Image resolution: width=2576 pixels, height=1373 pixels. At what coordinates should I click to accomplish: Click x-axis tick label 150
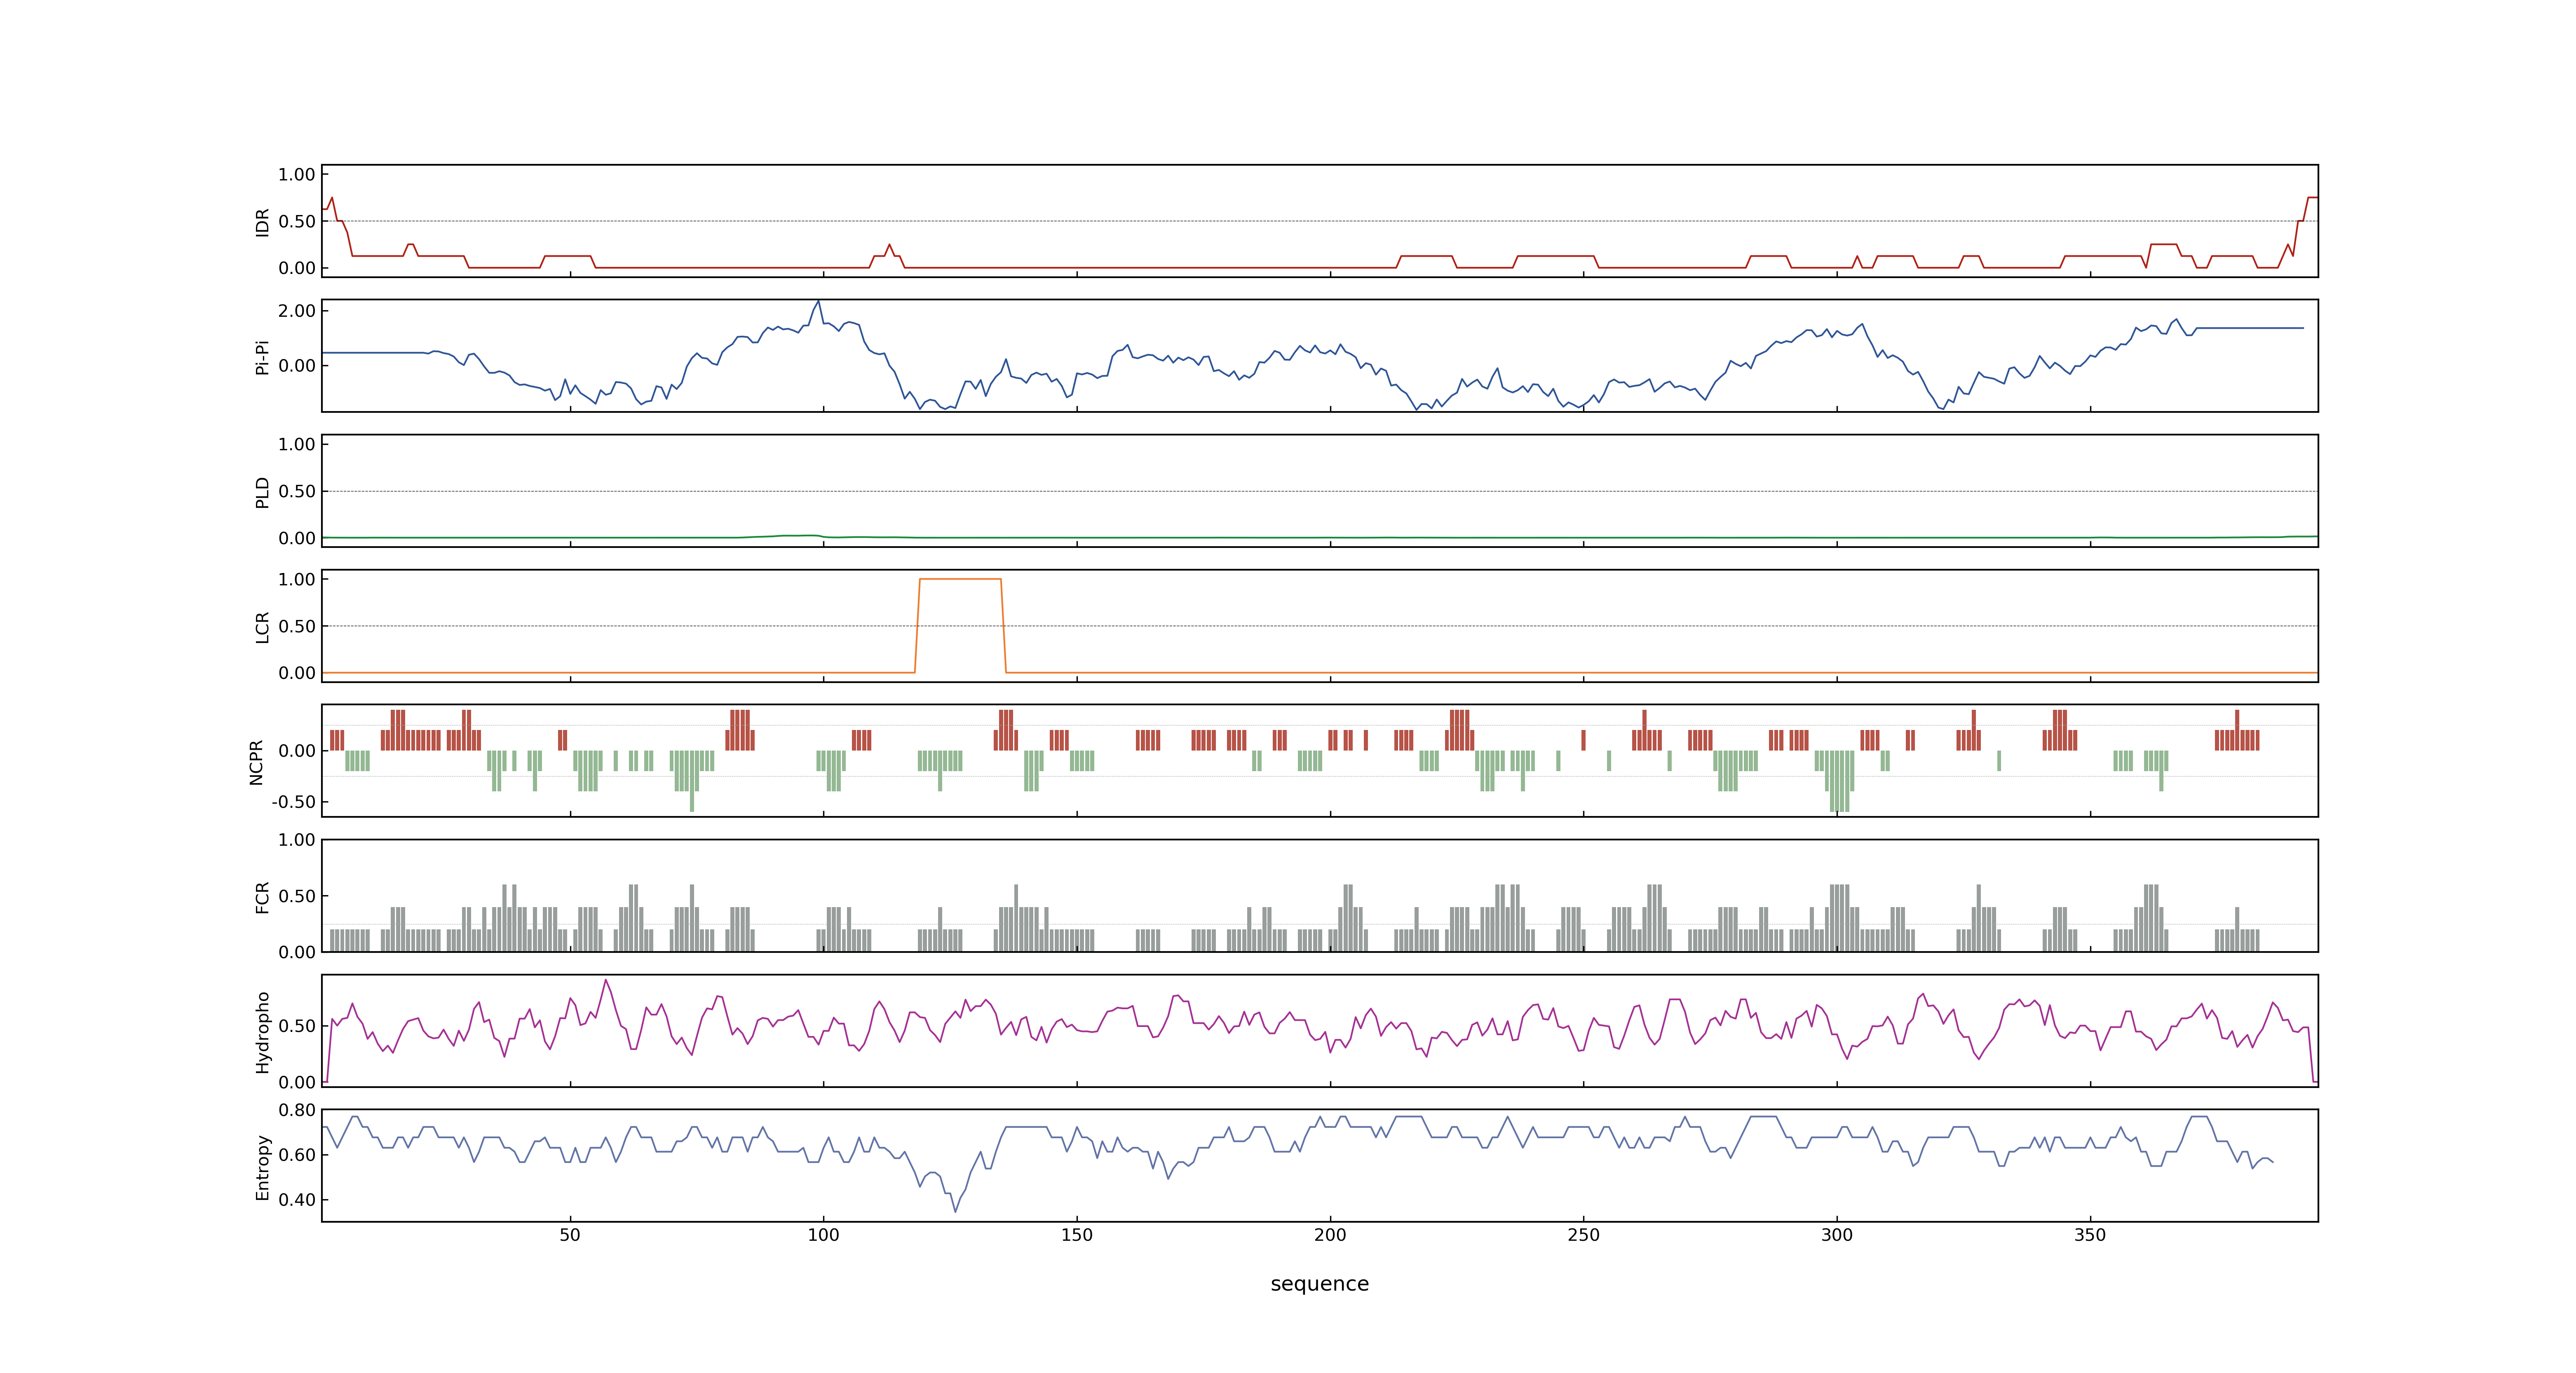pyautogui.click(x=1077, y=1235)
